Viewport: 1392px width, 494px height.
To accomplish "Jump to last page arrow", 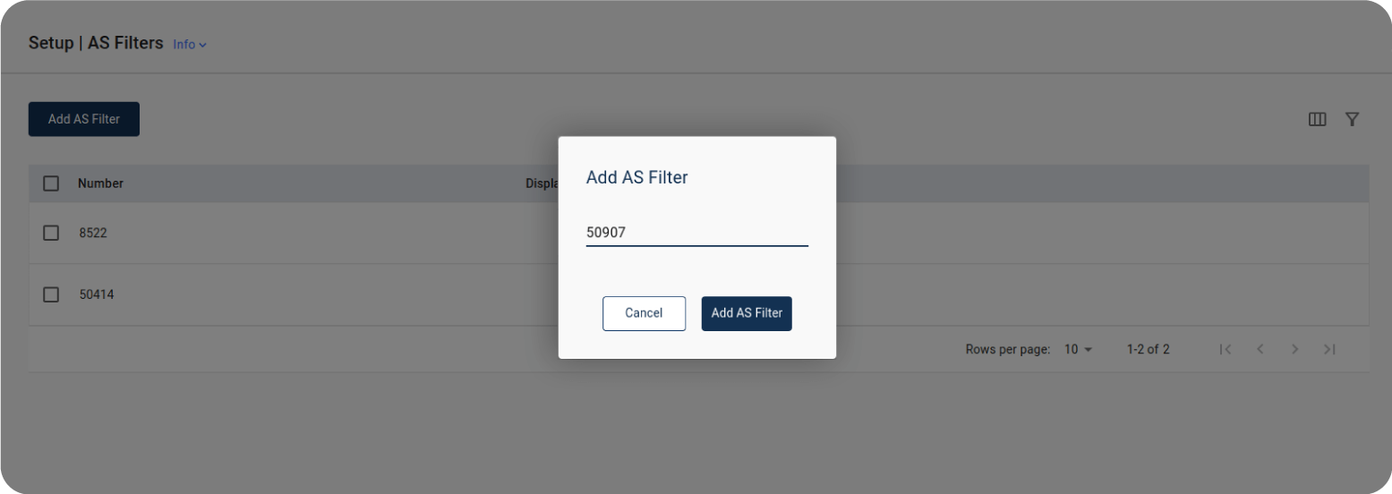I will coord(1329,349).
